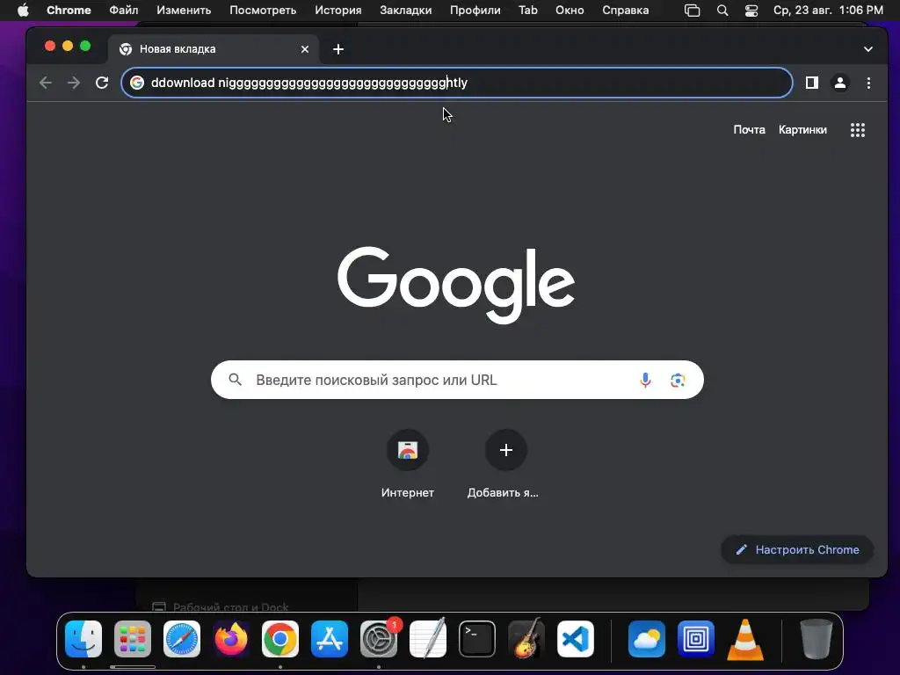Close the Новая вкладка tab
This screenshot has width=900, height=675.
pos(305,49)
